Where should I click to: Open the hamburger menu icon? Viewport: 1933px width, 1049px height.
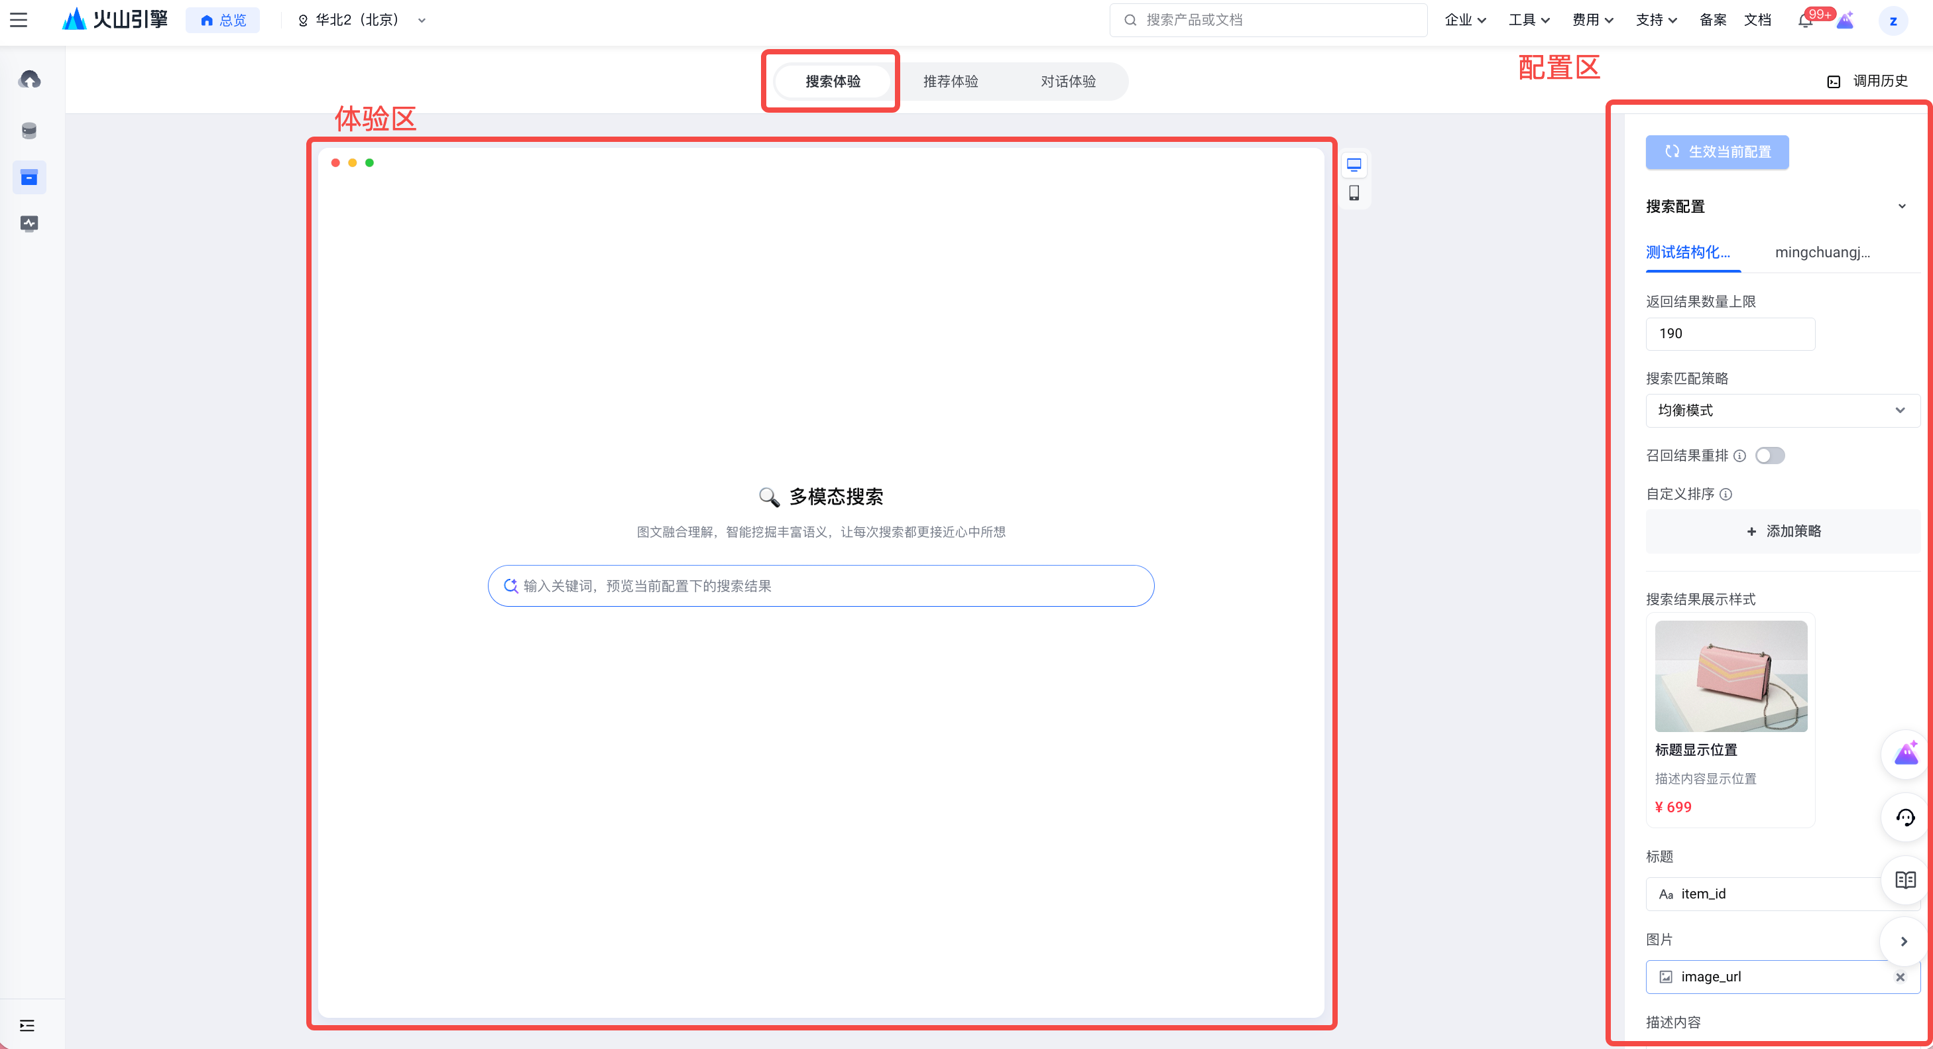19,21
